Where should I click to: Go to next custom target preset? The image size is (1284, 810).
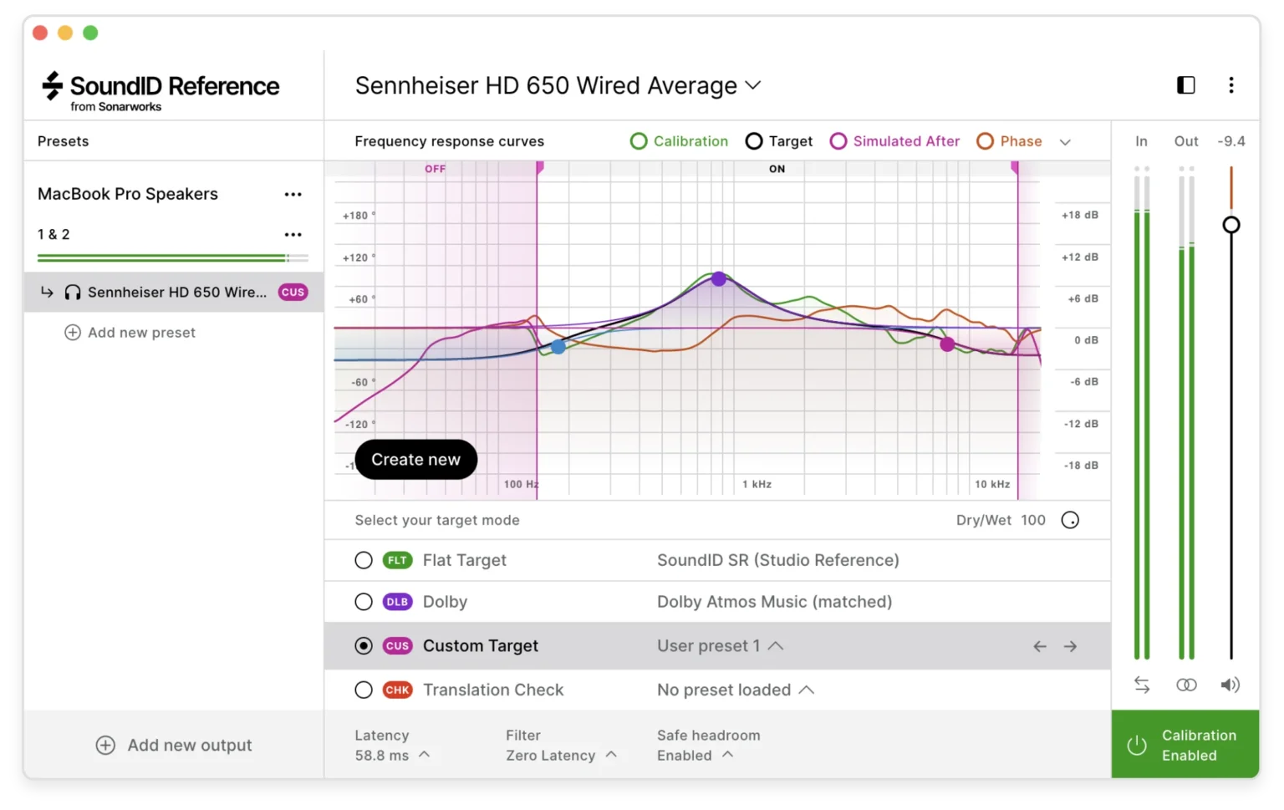pos(1070,646)
